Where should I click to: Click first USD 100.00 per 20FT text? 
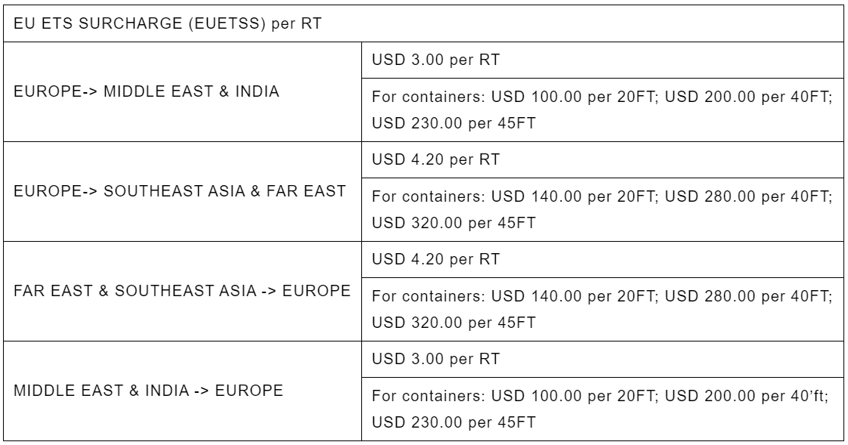(574, 97)
